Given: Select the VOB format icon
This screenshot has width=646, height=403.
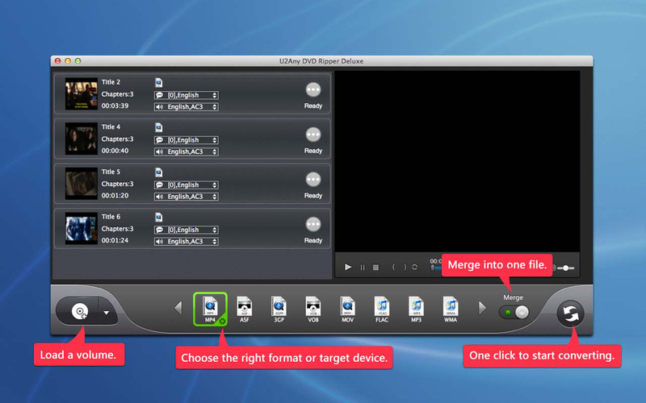Looking at the screenshot, I should click(x=313, y=310).
